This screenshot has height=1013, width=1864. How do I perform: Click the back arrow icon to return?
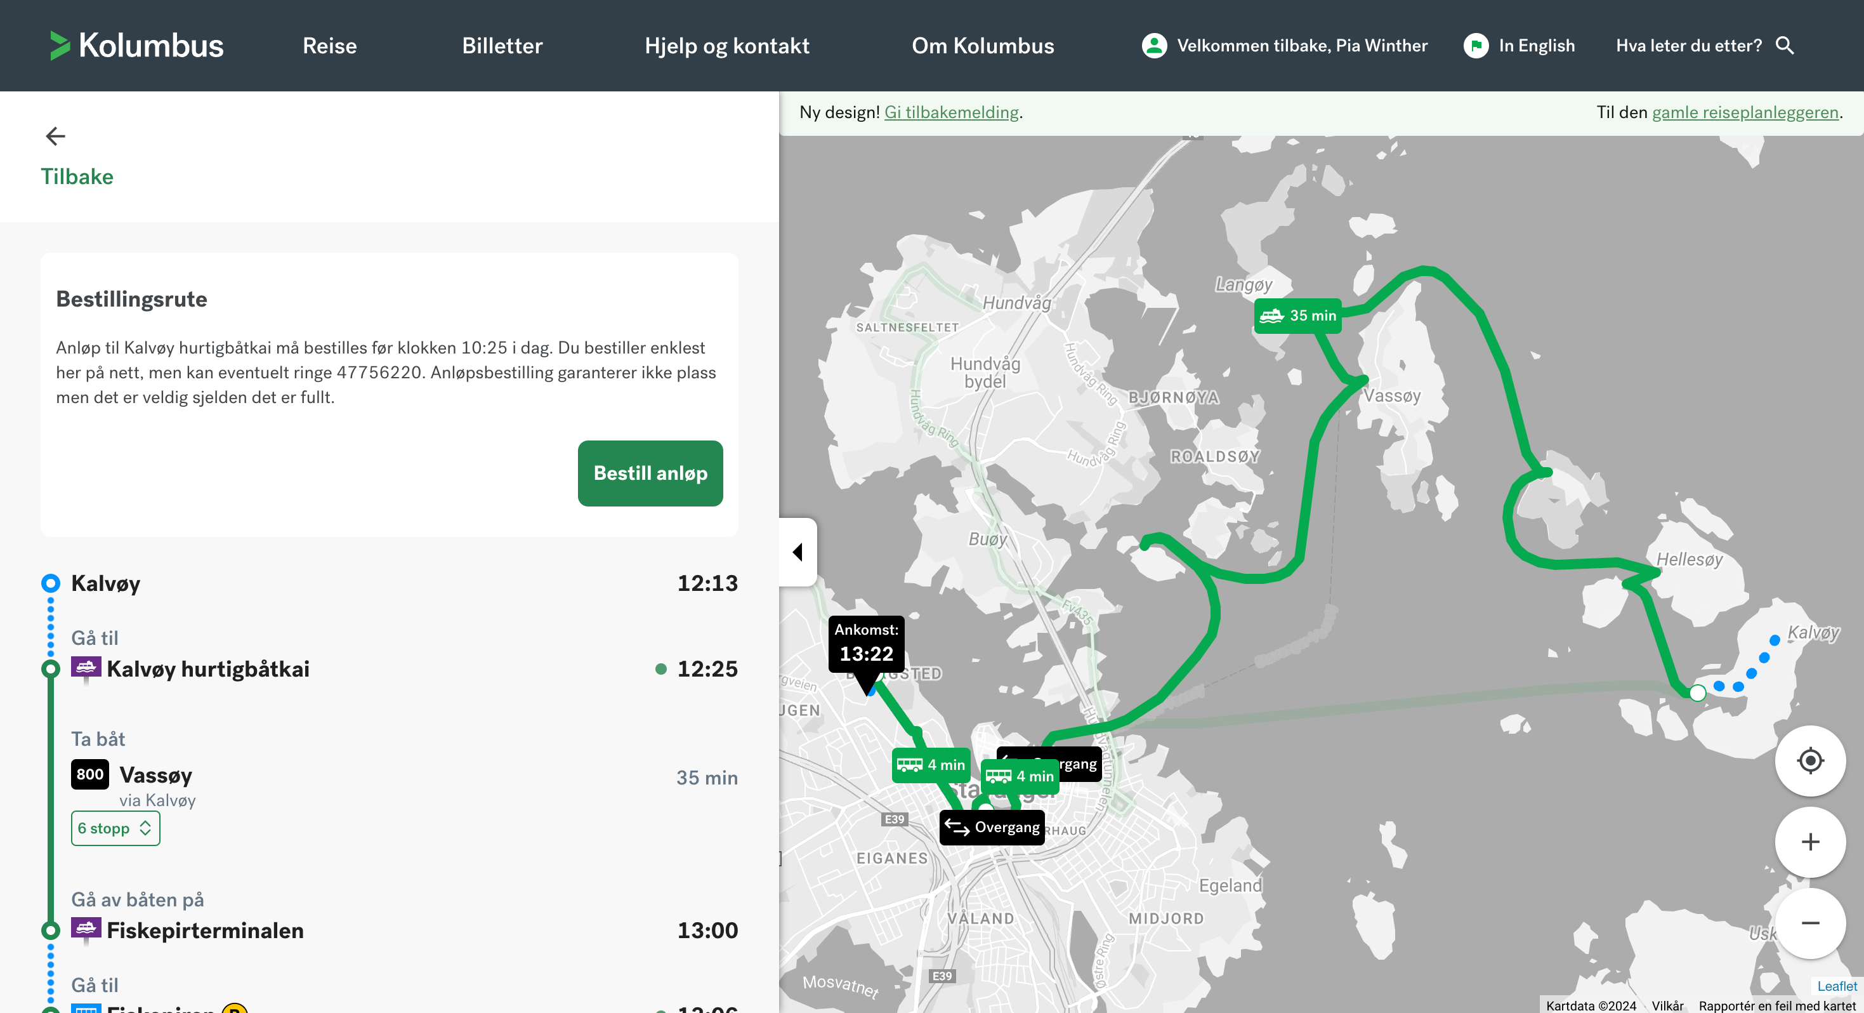click(55, 135)
